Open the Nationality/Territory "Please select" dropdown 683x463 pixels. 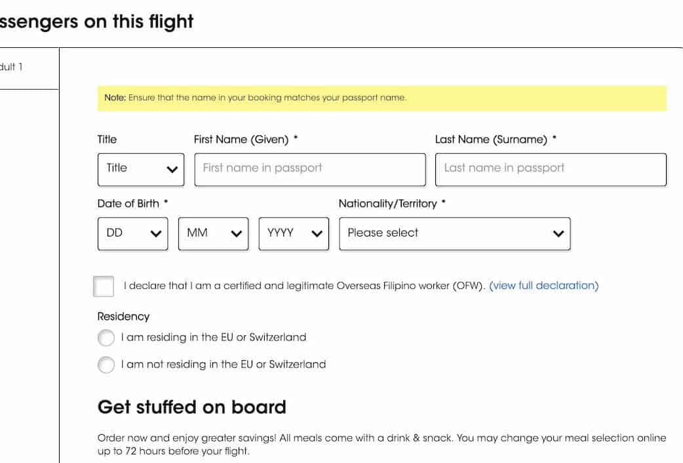point(454,234)
